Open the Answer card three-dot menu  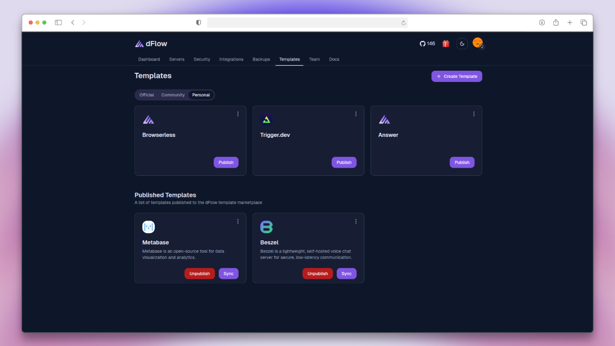point(474,114)
